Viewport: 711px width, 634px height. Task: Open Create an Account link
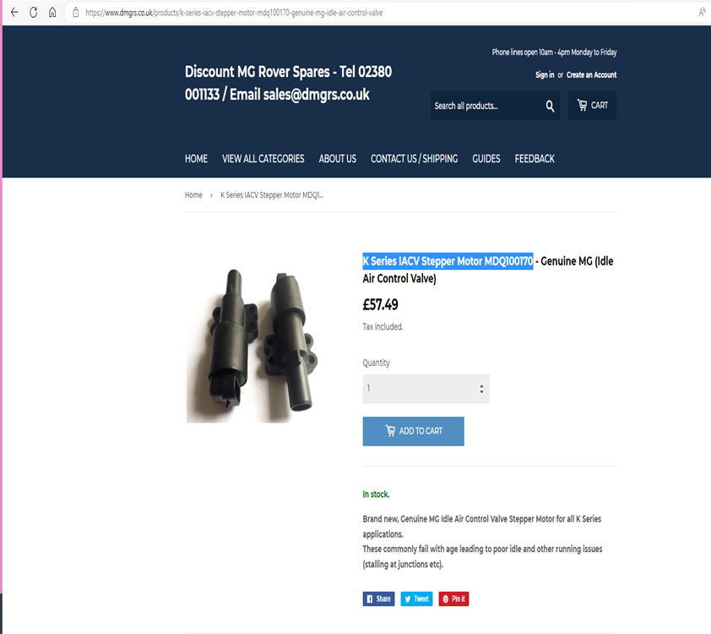click(x=591, y=75)
